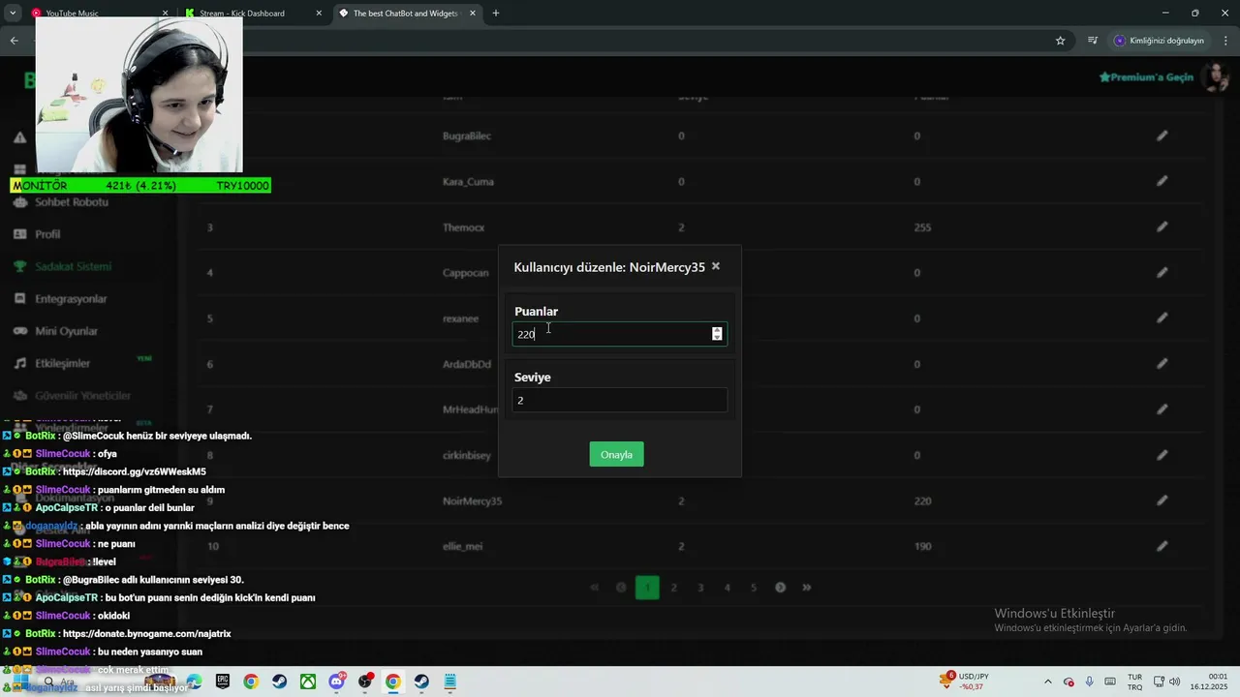
Task: Click the Kimliğinizi doğrulayın profile chip
Action: coord(1160,41)
